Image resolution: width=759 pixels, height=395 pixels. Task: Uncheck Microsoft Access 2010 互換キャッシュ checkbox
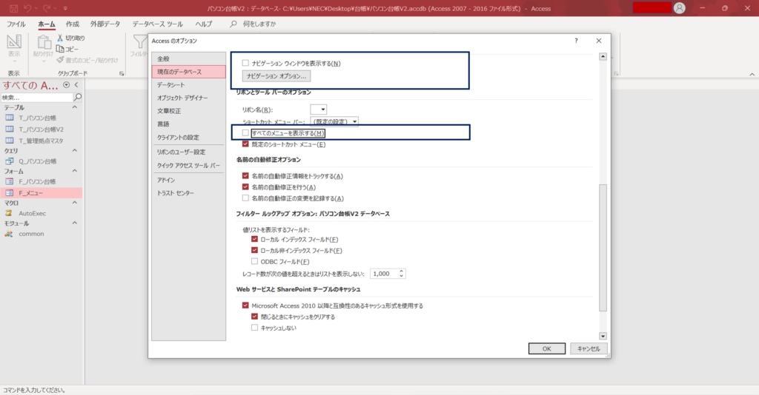pos(245,305)
